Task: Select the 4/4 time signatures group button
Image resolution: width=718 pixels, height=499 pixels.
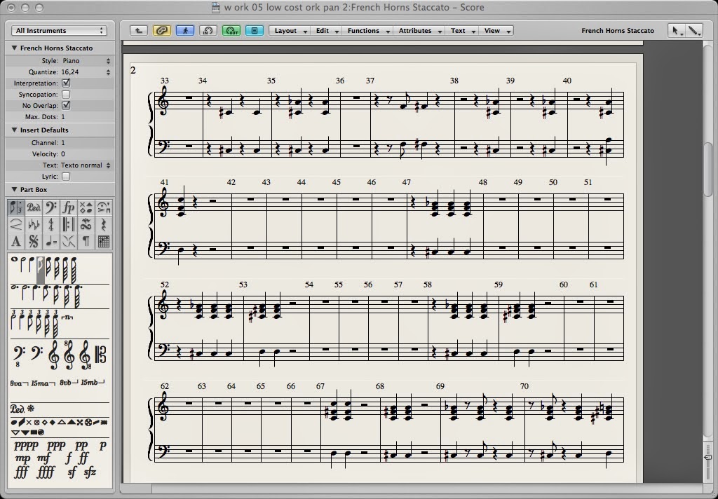Action: point(50,225)
